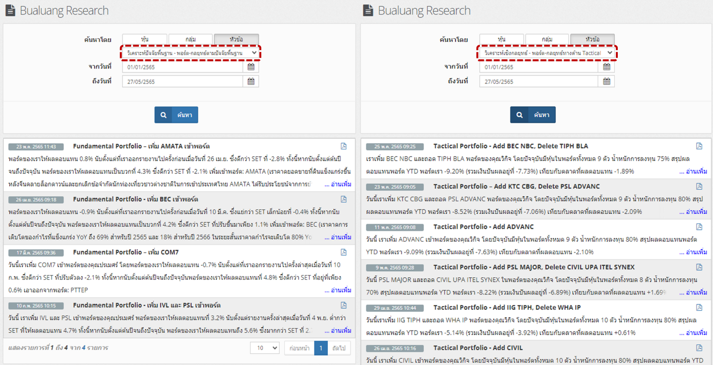Go to ถัดไป next page in pagination

(x=339, y=348)
